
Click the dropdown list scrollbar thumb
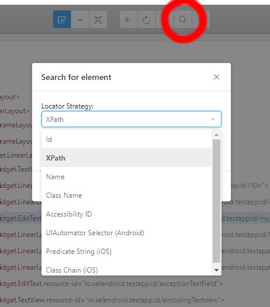(x=216, y=201)
